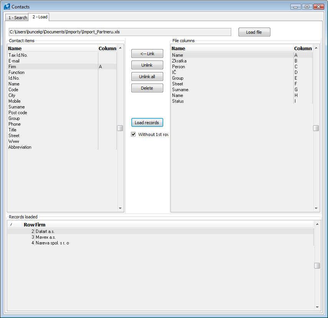
Task: Select the Nareva spol. s r. o record
Action: tap(161, 243)
